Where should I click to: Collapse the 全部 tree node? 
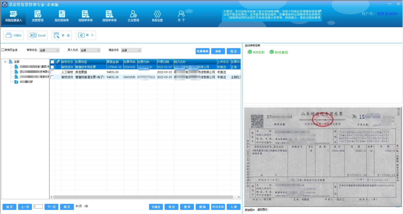5,62
